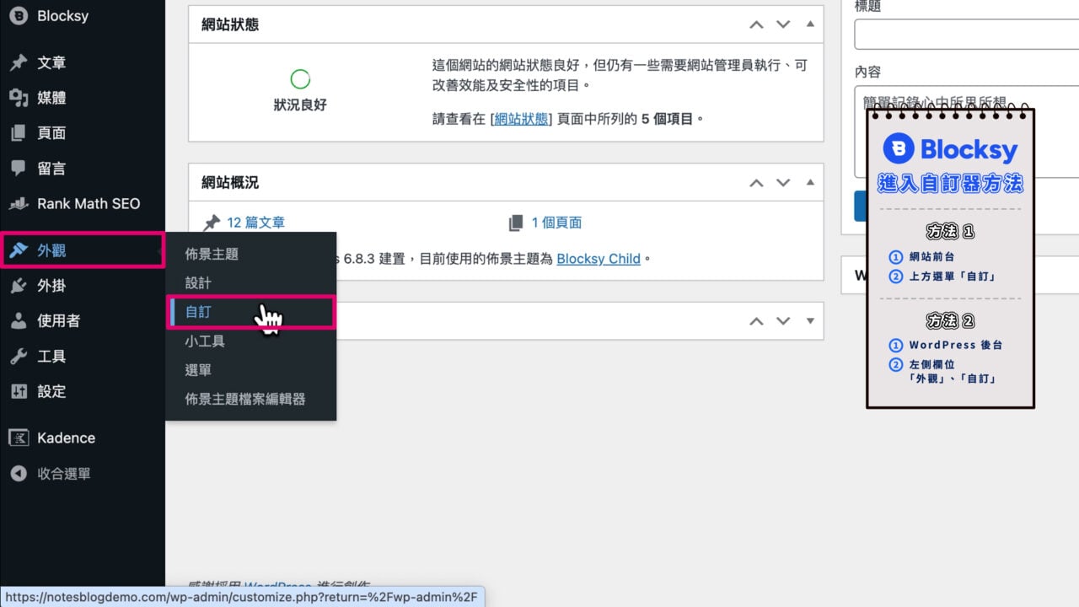Open 佈景主題 in the appearance submenu
The image size is (1079, 607).
(211, 254)
